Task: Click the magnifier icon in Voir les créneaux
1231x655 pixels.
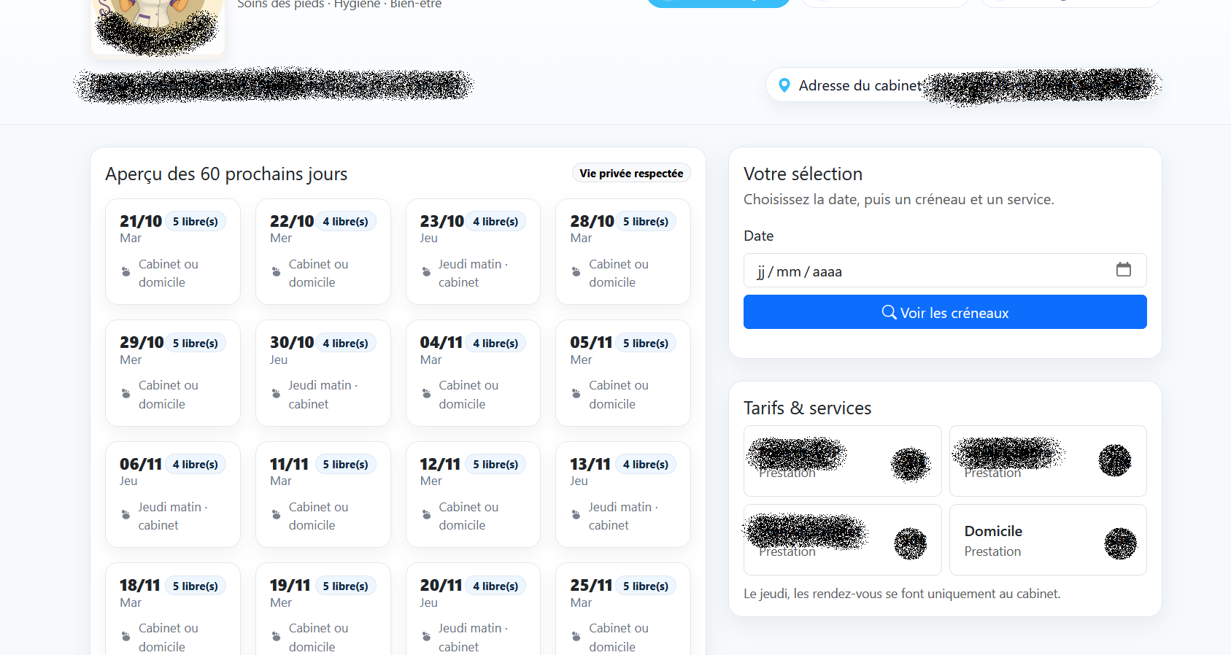Action: pos(889,313)
